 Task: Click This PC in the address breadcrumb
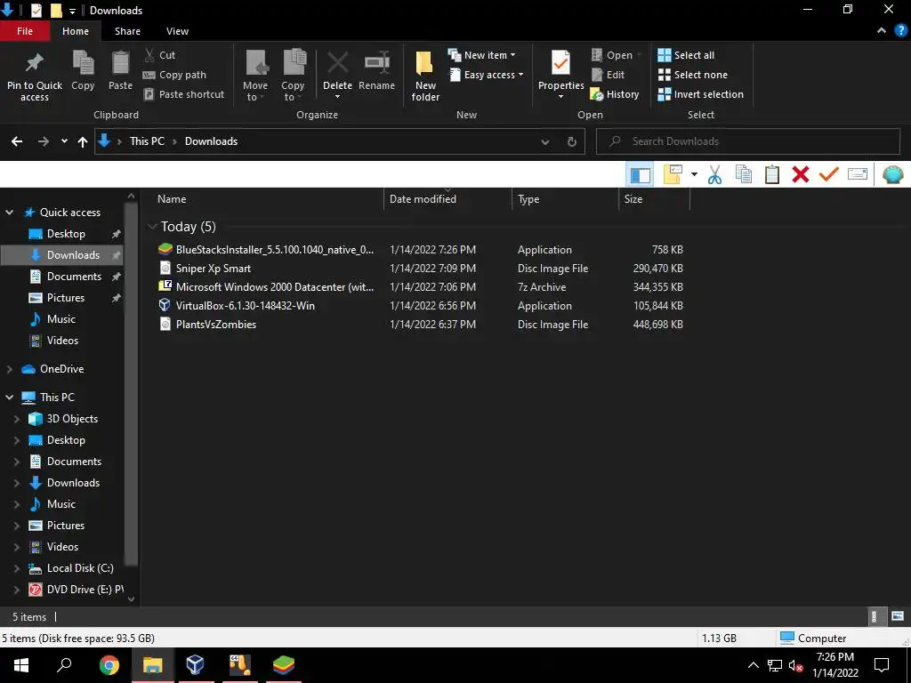(147, 141)
